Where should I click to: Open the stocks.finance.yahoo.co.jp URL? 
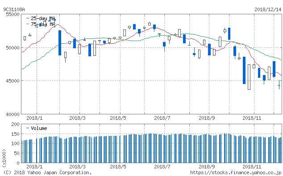(x=236, y=173)
